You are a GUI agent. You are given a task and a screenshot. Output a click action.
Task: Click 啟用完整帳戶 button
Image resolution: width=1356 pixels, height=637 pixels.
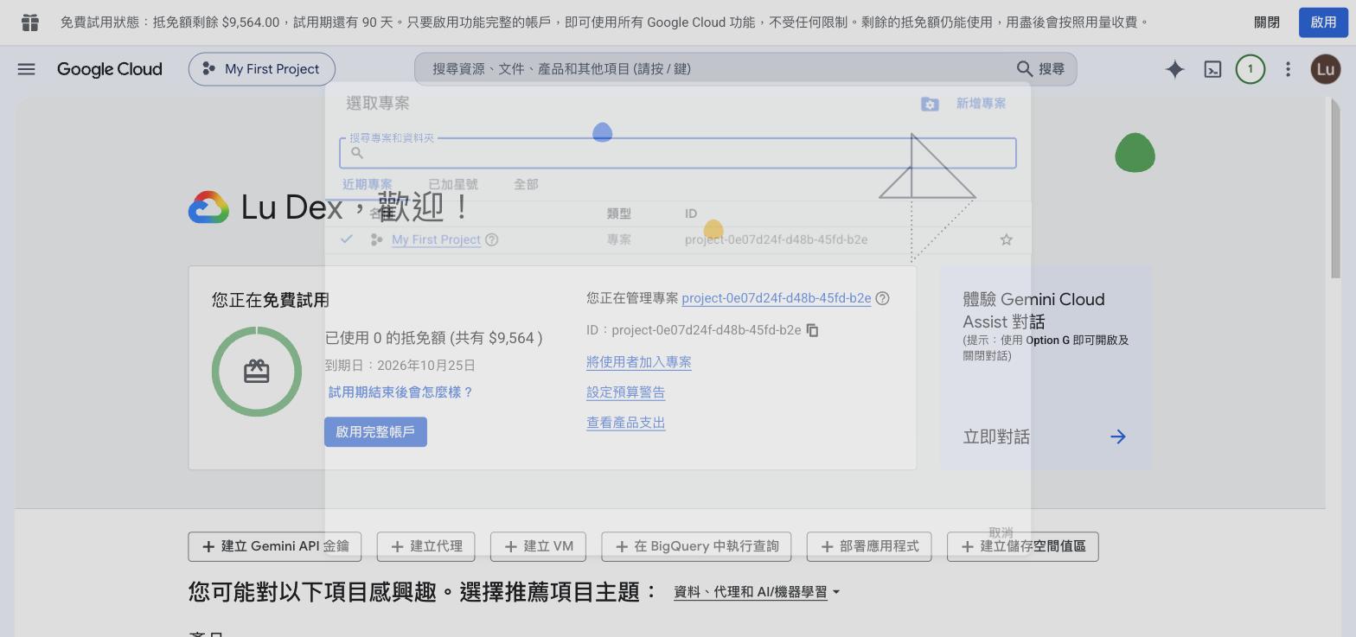[375, 432]
